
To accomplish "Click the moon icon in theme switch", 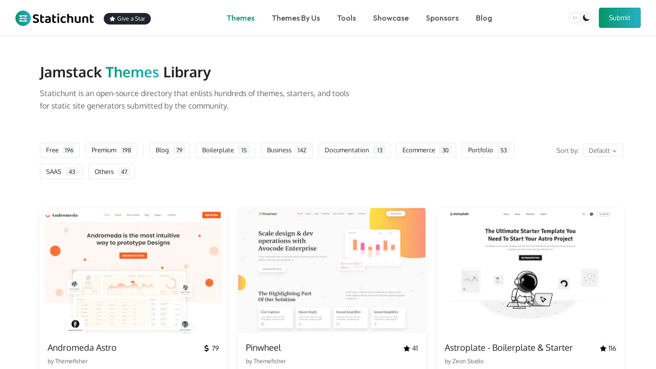I will [x=586, y=18].
